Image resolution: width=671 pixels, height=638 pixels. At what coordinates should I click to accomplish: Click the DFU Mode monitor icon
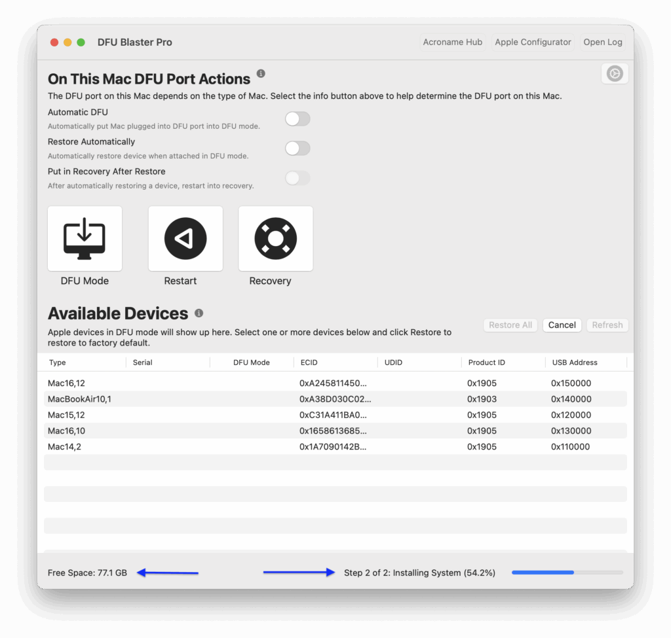pos(85,238)
